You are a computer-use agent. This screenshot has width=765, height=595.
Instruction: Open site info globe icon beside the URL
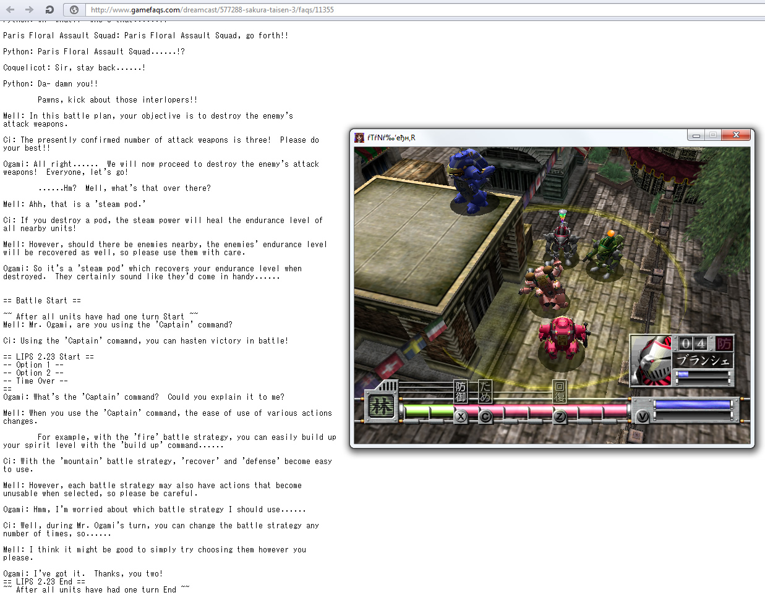click(74, 9)
